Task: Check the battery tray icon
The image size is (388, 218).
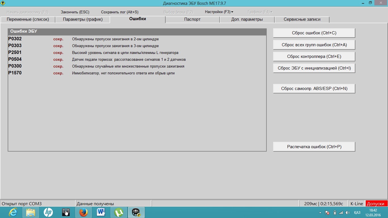Action: click(x=335, y=213)
